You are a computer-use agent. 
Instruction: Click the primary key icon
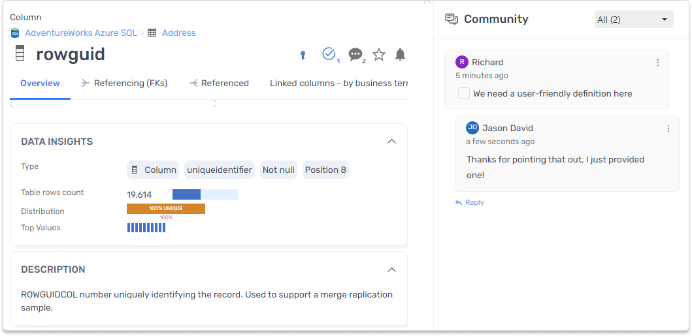click(x=303, y=55)
